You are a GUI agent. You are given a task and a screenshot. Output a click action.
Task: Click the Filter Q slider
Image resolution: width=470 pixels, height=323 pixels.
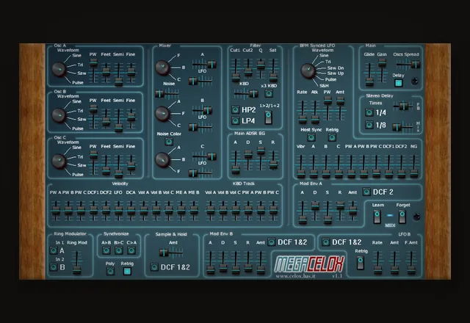tap(261, 68)
